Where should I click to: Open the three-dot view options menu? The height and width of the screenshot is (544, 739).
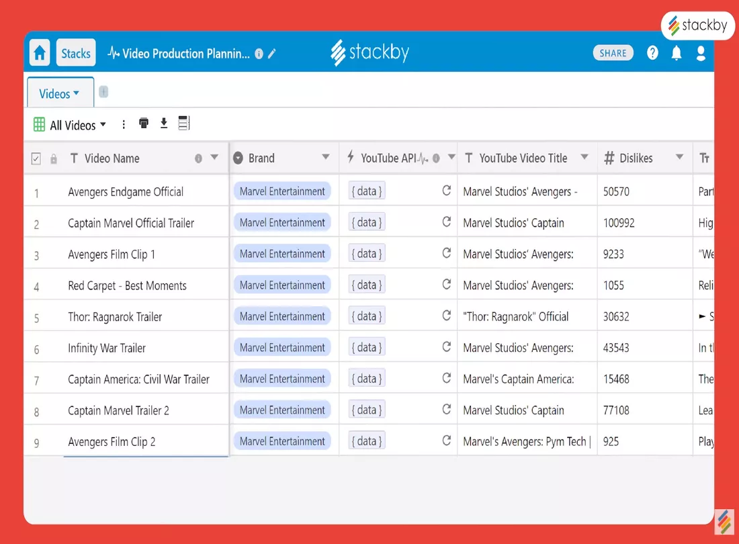(x=124, y=124)
